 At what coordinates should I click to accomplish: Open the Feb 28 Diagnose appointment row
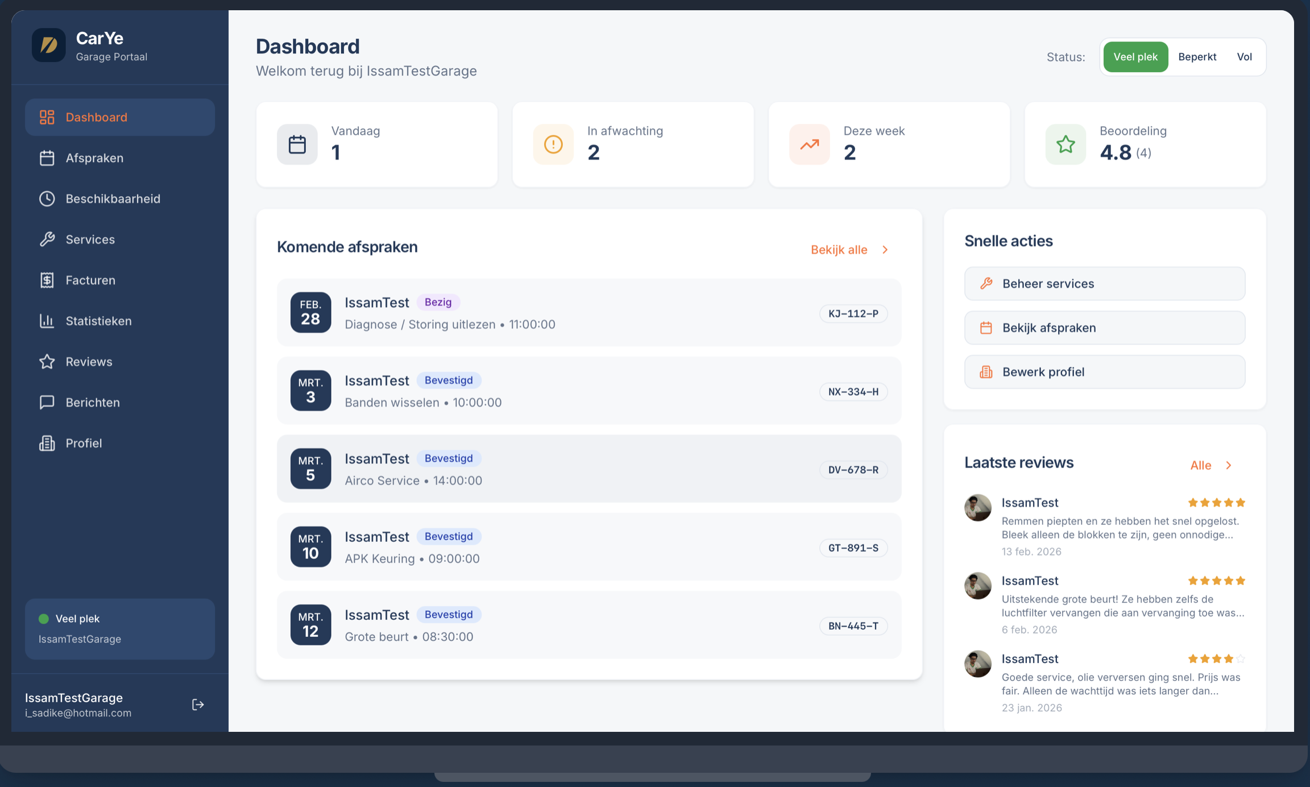tap(588, 313)
